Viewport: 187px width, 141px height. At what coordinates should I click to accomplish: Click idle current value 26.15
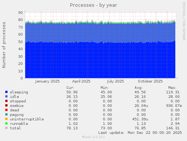(72, 97)
